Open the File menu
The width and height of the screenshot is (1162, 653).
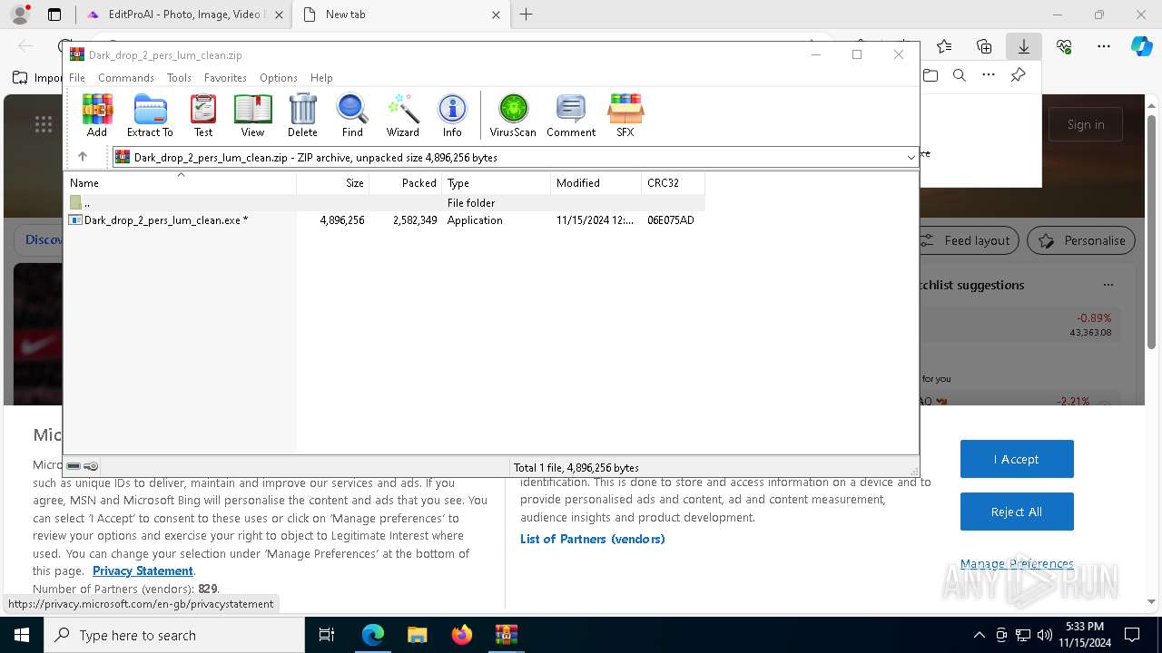point(77,78)
